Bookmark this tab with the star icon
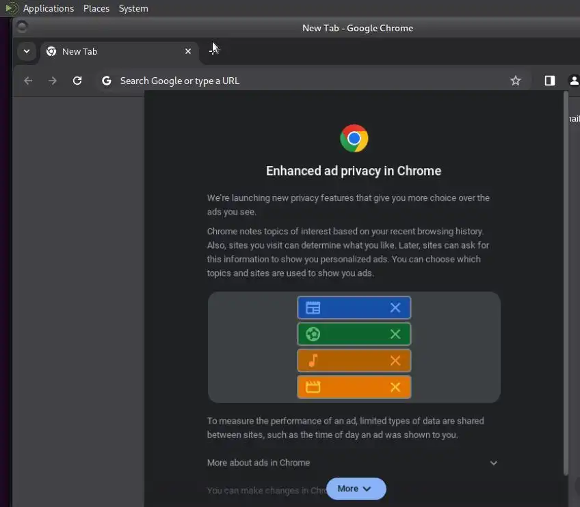580x507 pixels. click(515, 81)
